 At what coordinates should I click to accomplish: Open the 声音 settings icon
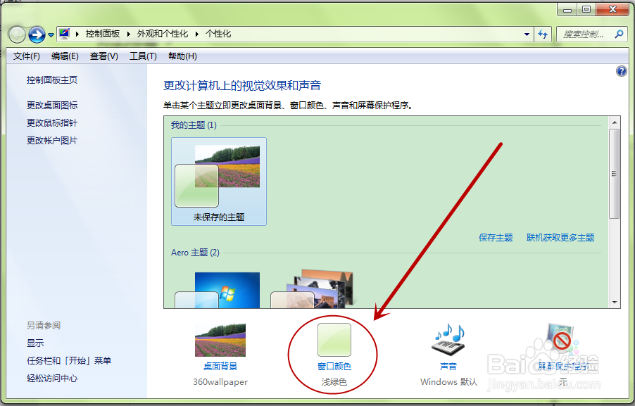click(448, 340)
